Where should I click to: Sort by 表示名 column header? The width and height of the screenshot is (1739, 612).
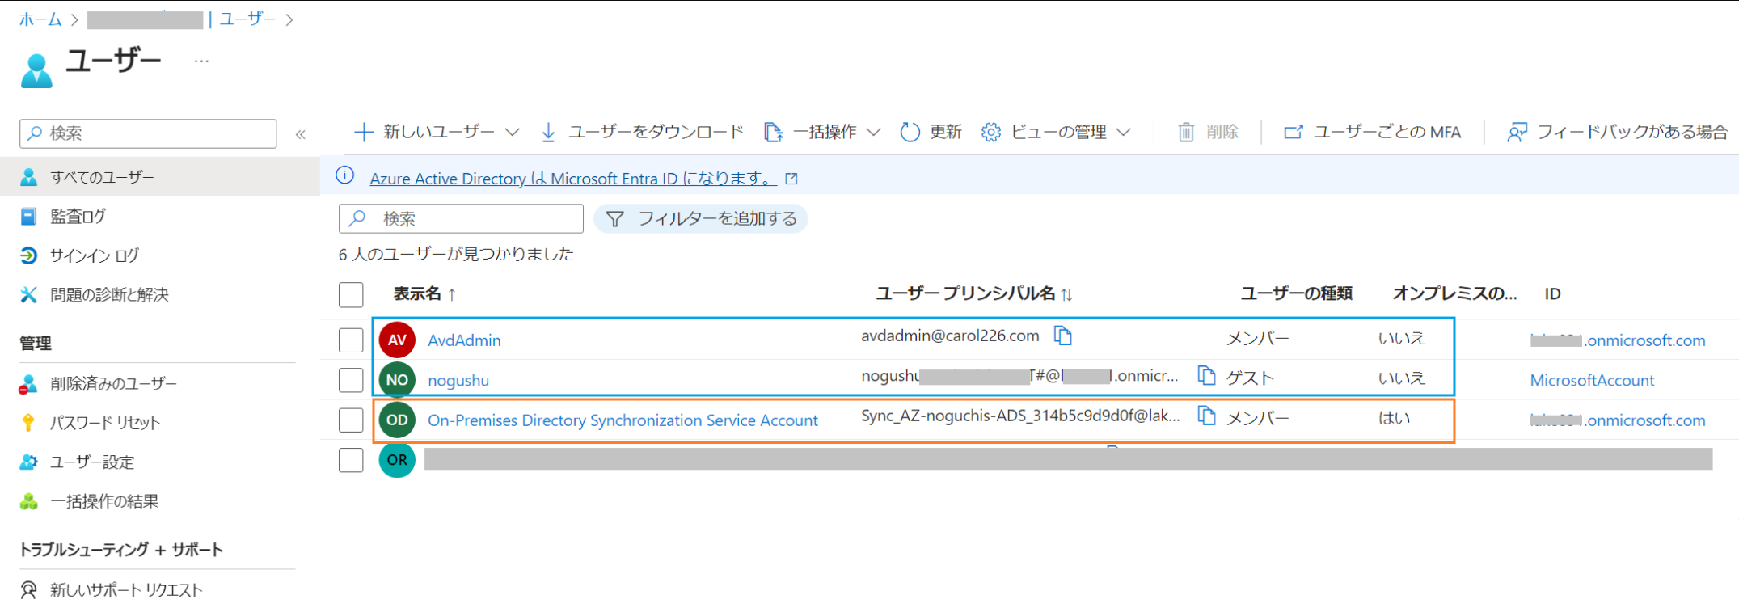pos(424,294)
